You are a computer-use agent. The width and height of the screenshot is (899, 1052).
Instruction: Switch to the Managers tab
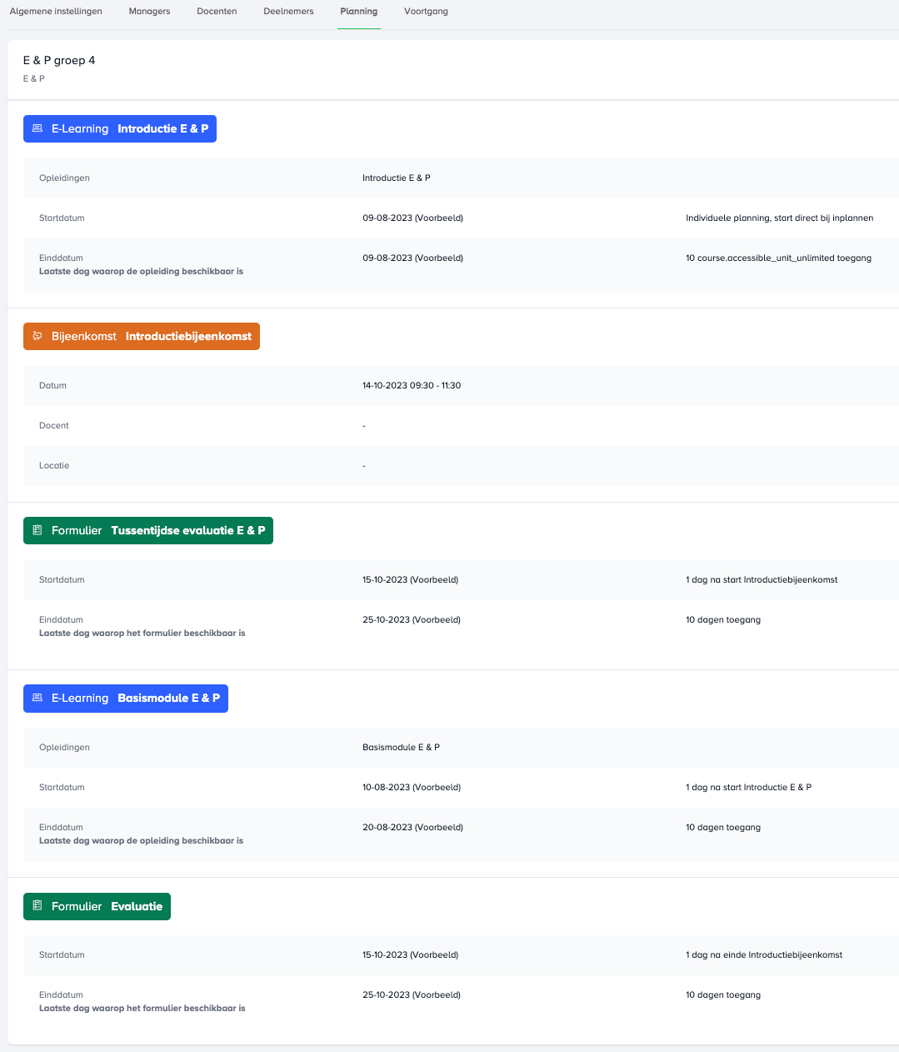click(x=149, y=12)
